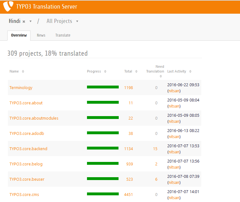
Task: Open nitsan user link in TYPO3.core.about row
Action: (174, 106)
